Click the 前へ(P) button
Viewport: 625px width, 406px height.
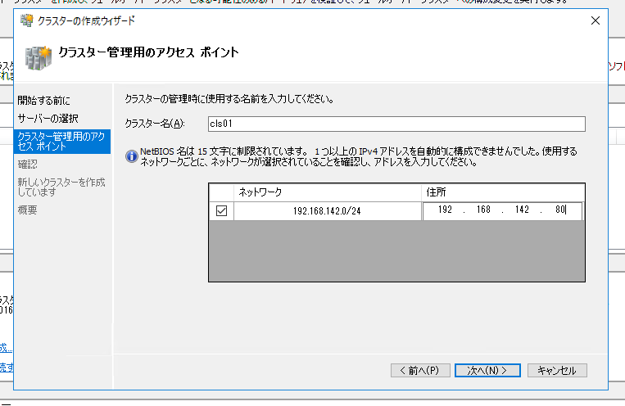tap(420, 370)
